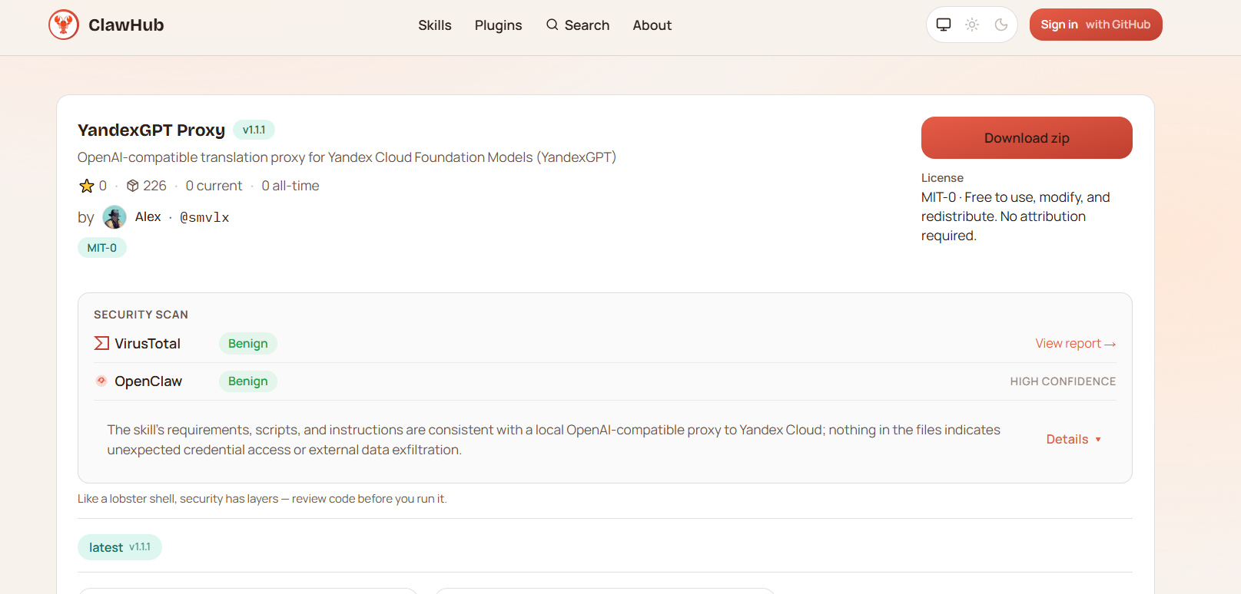Open Alex's avatar picture

114,217
